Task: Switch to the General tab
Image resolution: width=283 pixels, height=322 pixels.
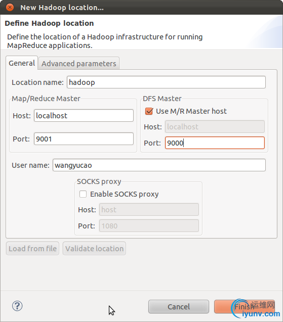Action: pyautogui.click(x=22, y=63)
